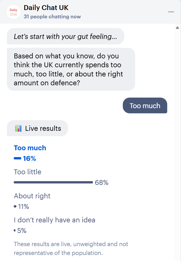This screenshot has width=181, height=261.
Task: Click the '31 people chatting now' text
Action: 52,17
